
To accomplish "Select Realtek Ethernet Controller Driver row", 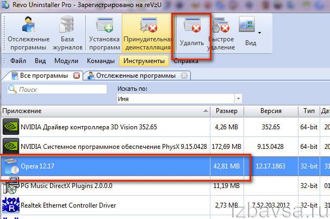I will [x=165, y=205].
